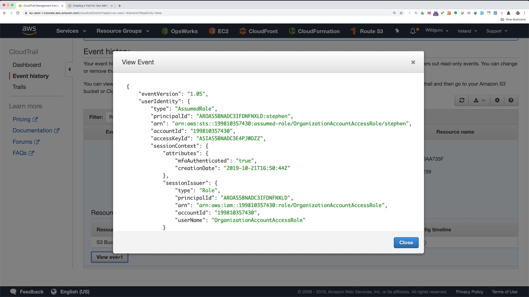Open the event table settings gear
The width and height of the screenshot is (529, 297).
click(x=497, y=100)
